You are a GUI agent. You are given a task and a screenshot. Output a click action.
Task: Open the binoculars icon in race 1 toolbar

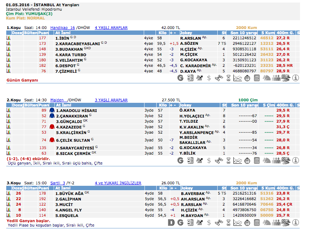[x=218, y=78]
